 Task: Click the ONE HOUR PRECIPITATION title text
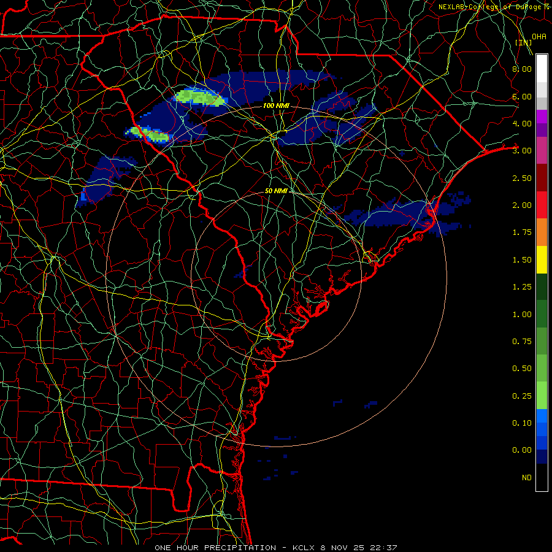click(215, 548)
